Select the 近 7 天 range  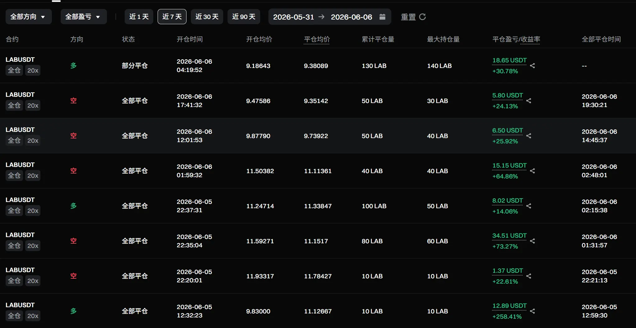[172, 17]
